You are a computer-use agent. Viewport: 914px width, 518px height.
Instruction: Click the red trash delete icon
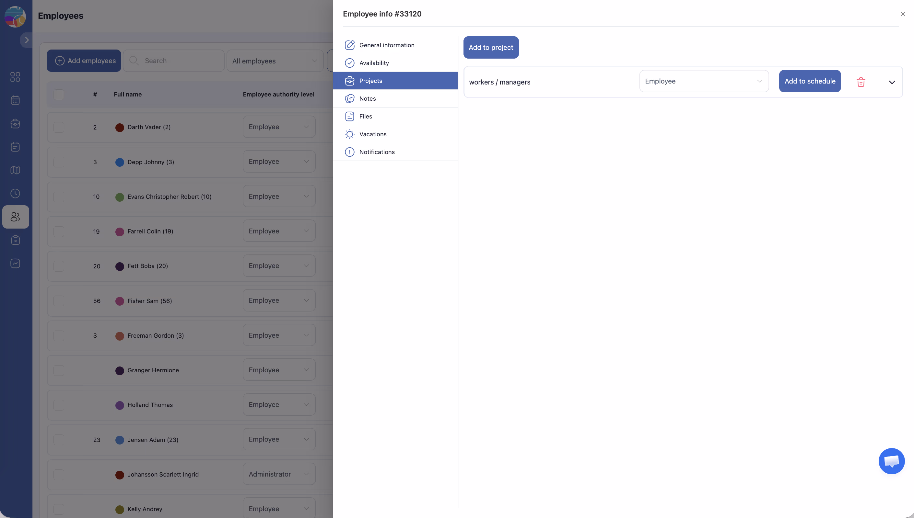(x=861, y=82)
